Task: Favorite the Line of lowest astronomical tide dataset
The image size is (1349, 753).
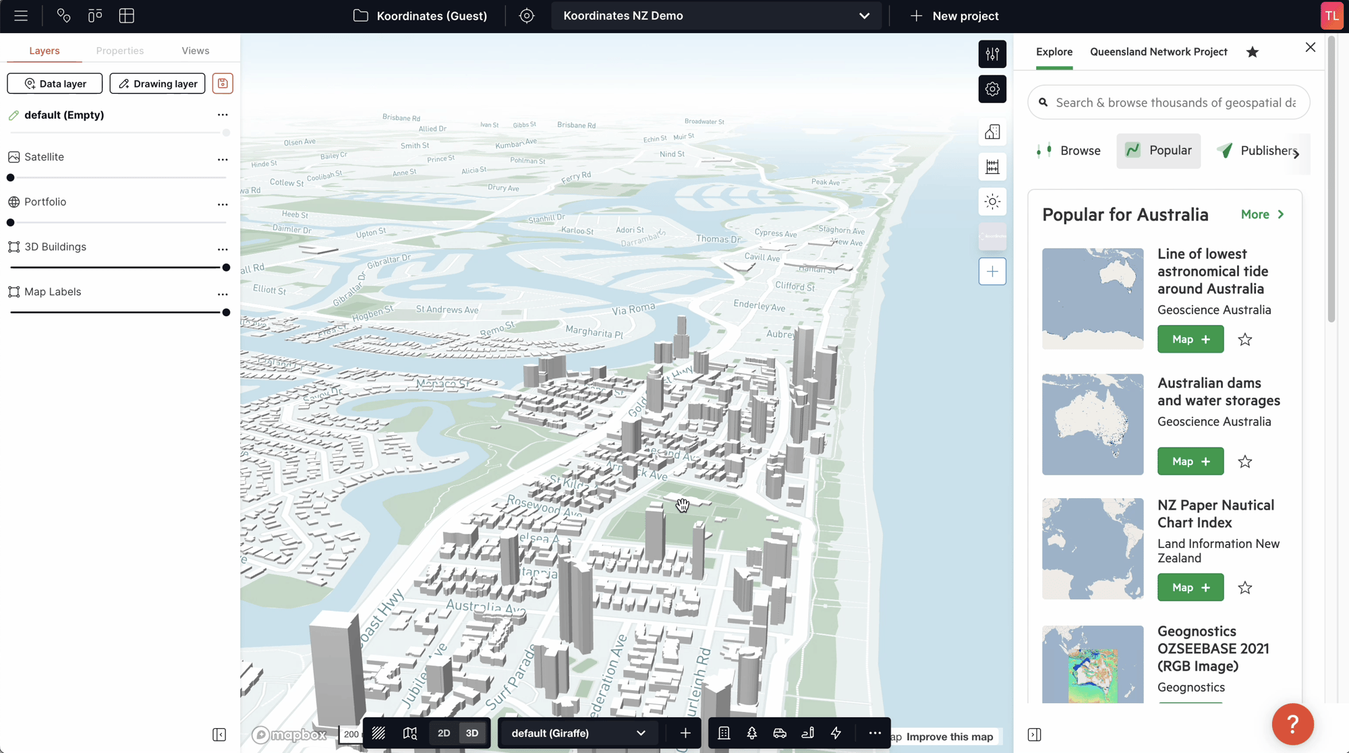Action: [x=1245, y=340]
